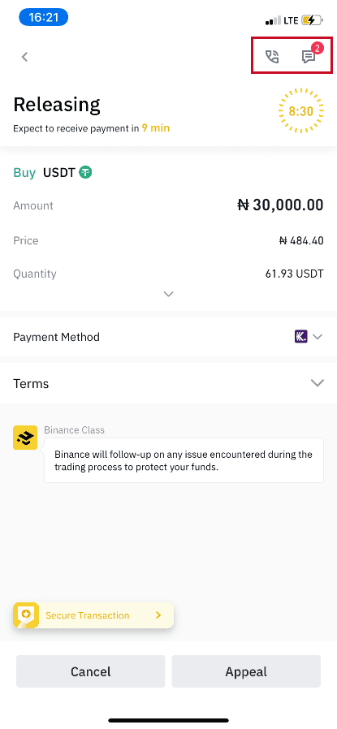Screen dimensions: 337x729
Task: Tap the back arrow icon
Action: tap(25, 57)
